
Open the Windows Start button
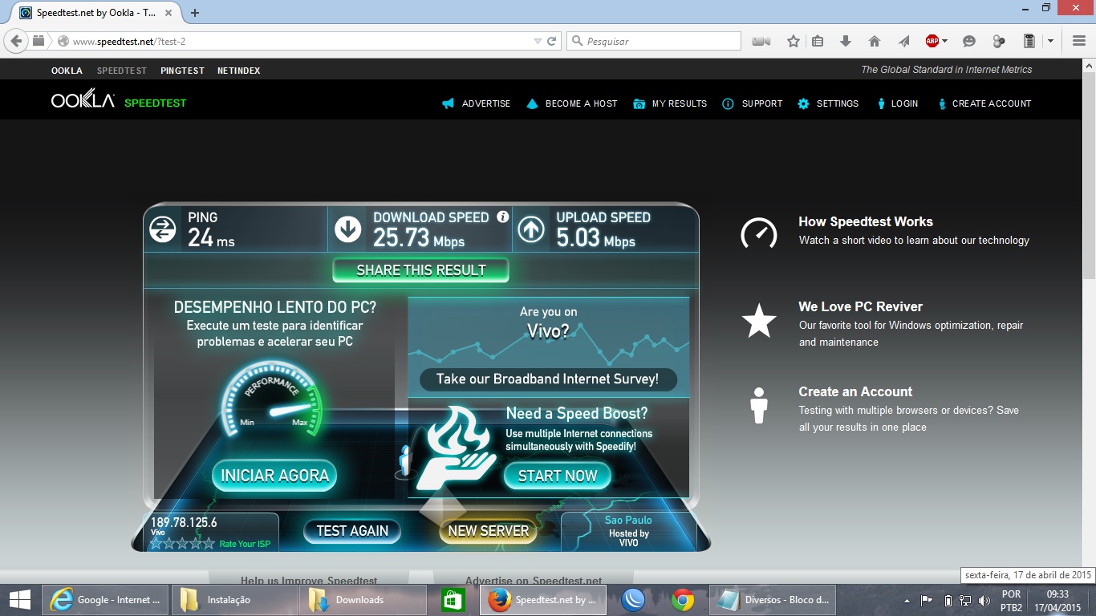click(x=20, y=599)
